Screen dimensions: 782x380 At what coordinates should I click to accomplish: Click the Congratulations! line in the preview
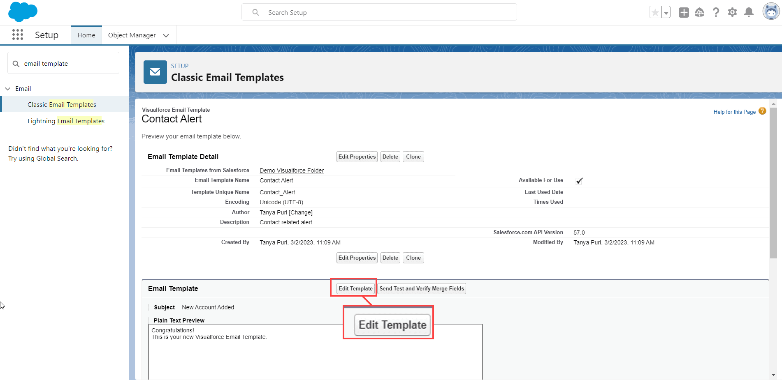click(x=173, y=330)
